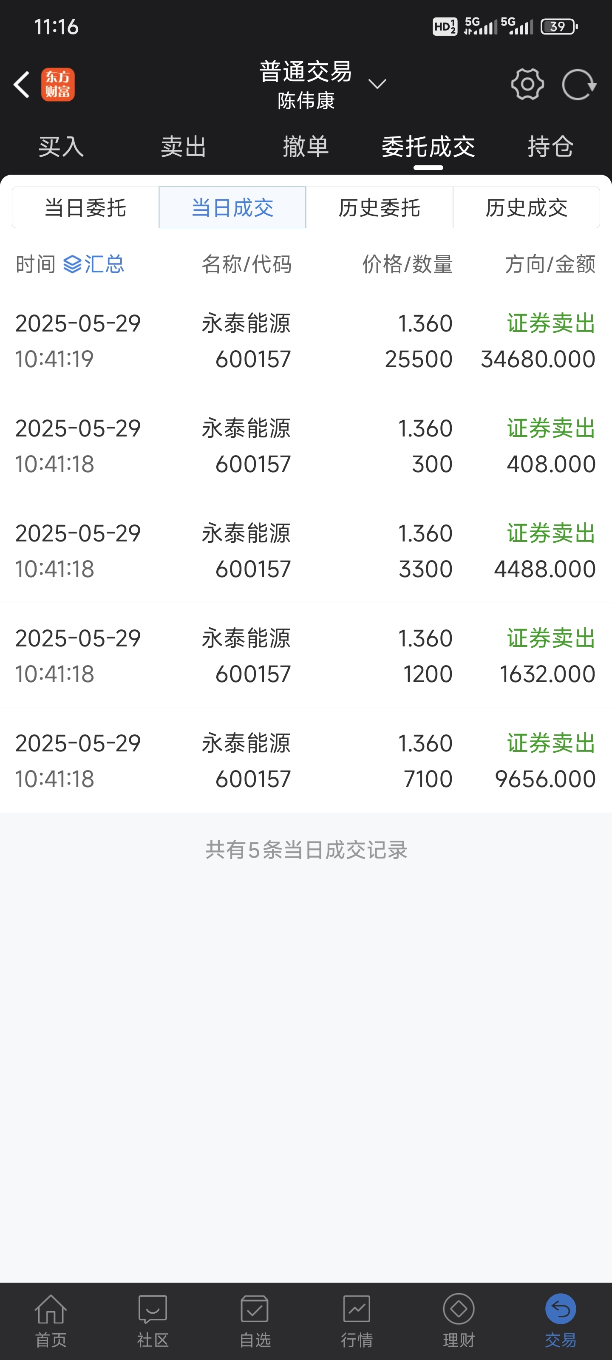Viewport: 612px width, 1360px height.
Task: Refresh using the circular arrow icon
Action: click(x=579, y=85)
